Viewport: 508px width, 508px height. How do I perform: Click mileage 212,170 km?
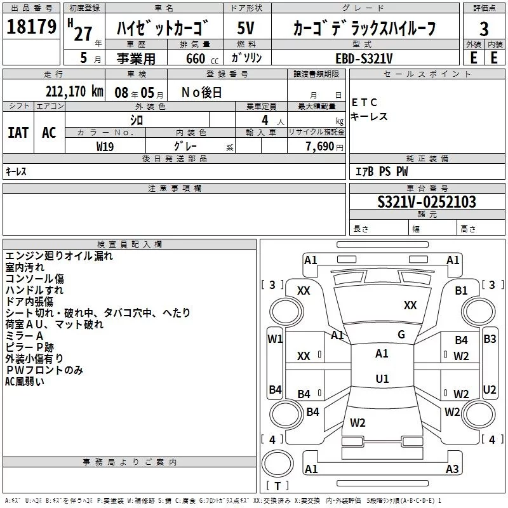pyautogui.click(x=74, y=91)
